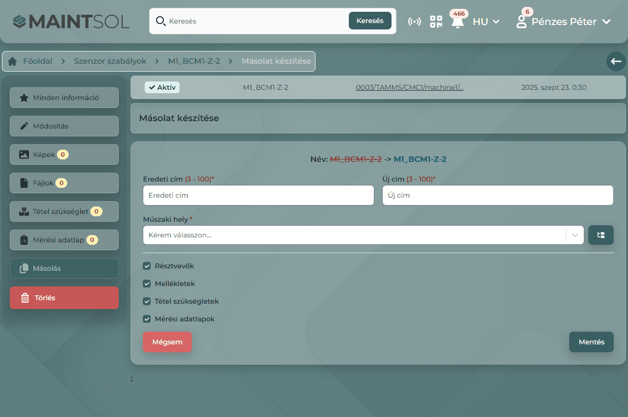Viewport: 628px width, 417px height.
Task: Open Mérési adatlap in the sidebar
Action: pyautogui.click(x=64, y=240)
